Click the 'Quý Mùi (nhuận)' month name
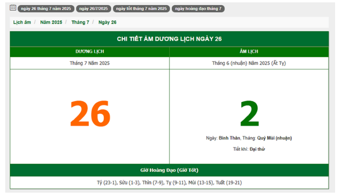 275,138
